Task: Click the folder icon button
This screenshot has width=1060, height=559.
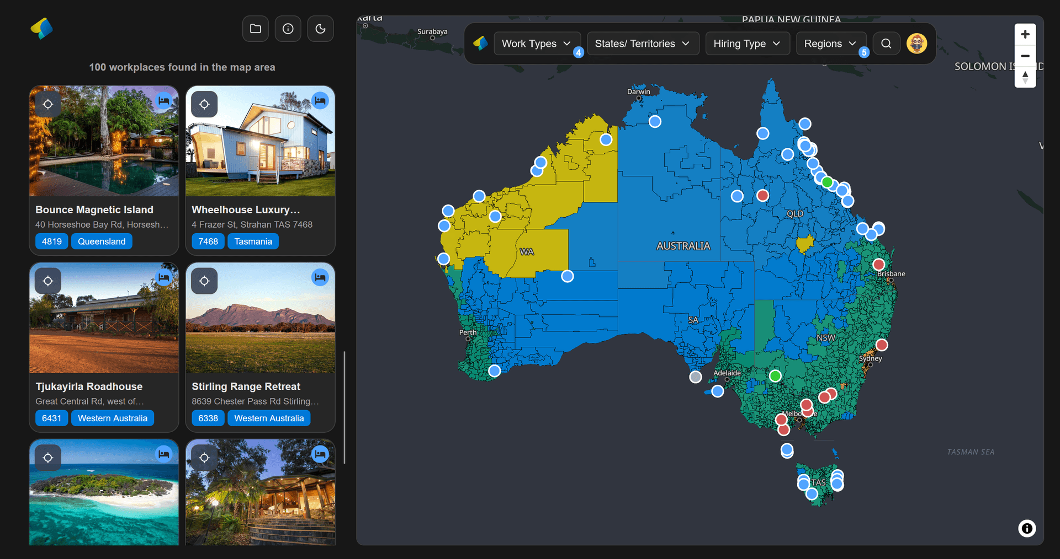Action: click(255, 29)
